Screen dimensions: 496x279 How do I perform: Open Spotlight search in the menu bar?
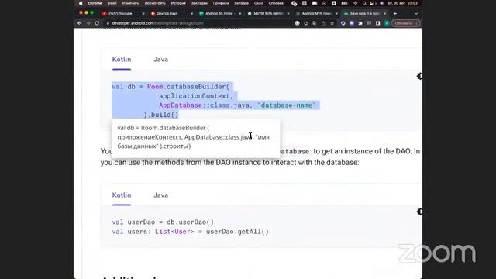(364, 3)
